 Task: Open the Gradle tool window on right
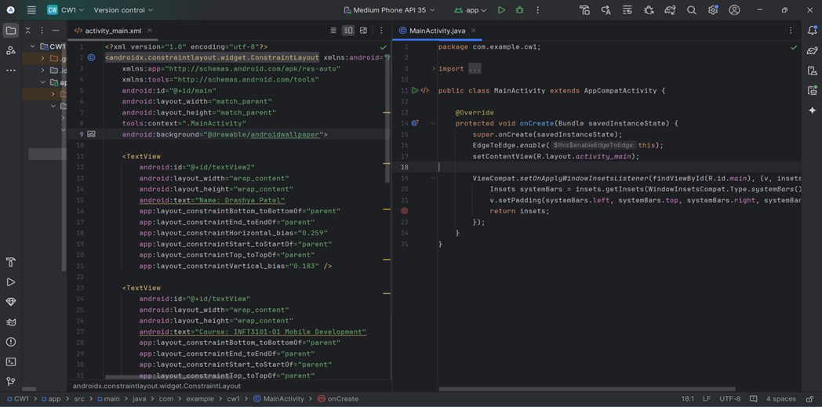point(812,50)
